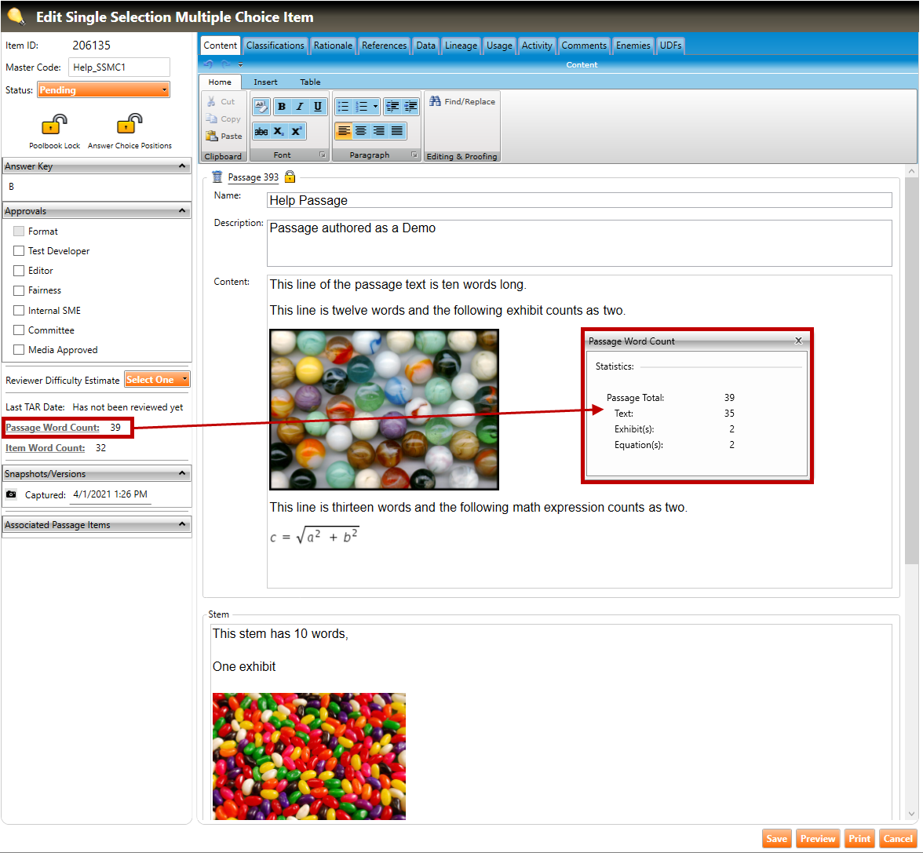Image resolution: width=923 pixels, height=853 pixels.
Task: Toggle bold formatting in the Font group
Action: click(x=281, y=107)
